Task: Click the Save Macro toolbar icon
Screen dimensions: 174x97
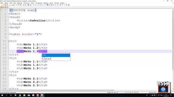Action: [69, 5]
